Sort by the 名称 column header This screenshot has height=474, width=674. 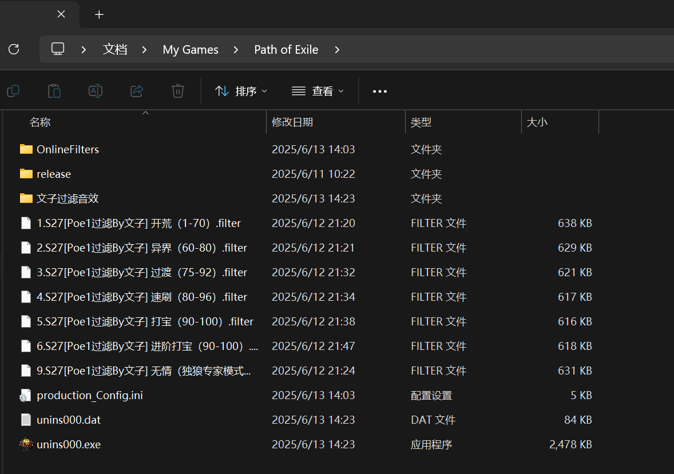[40, 122]
